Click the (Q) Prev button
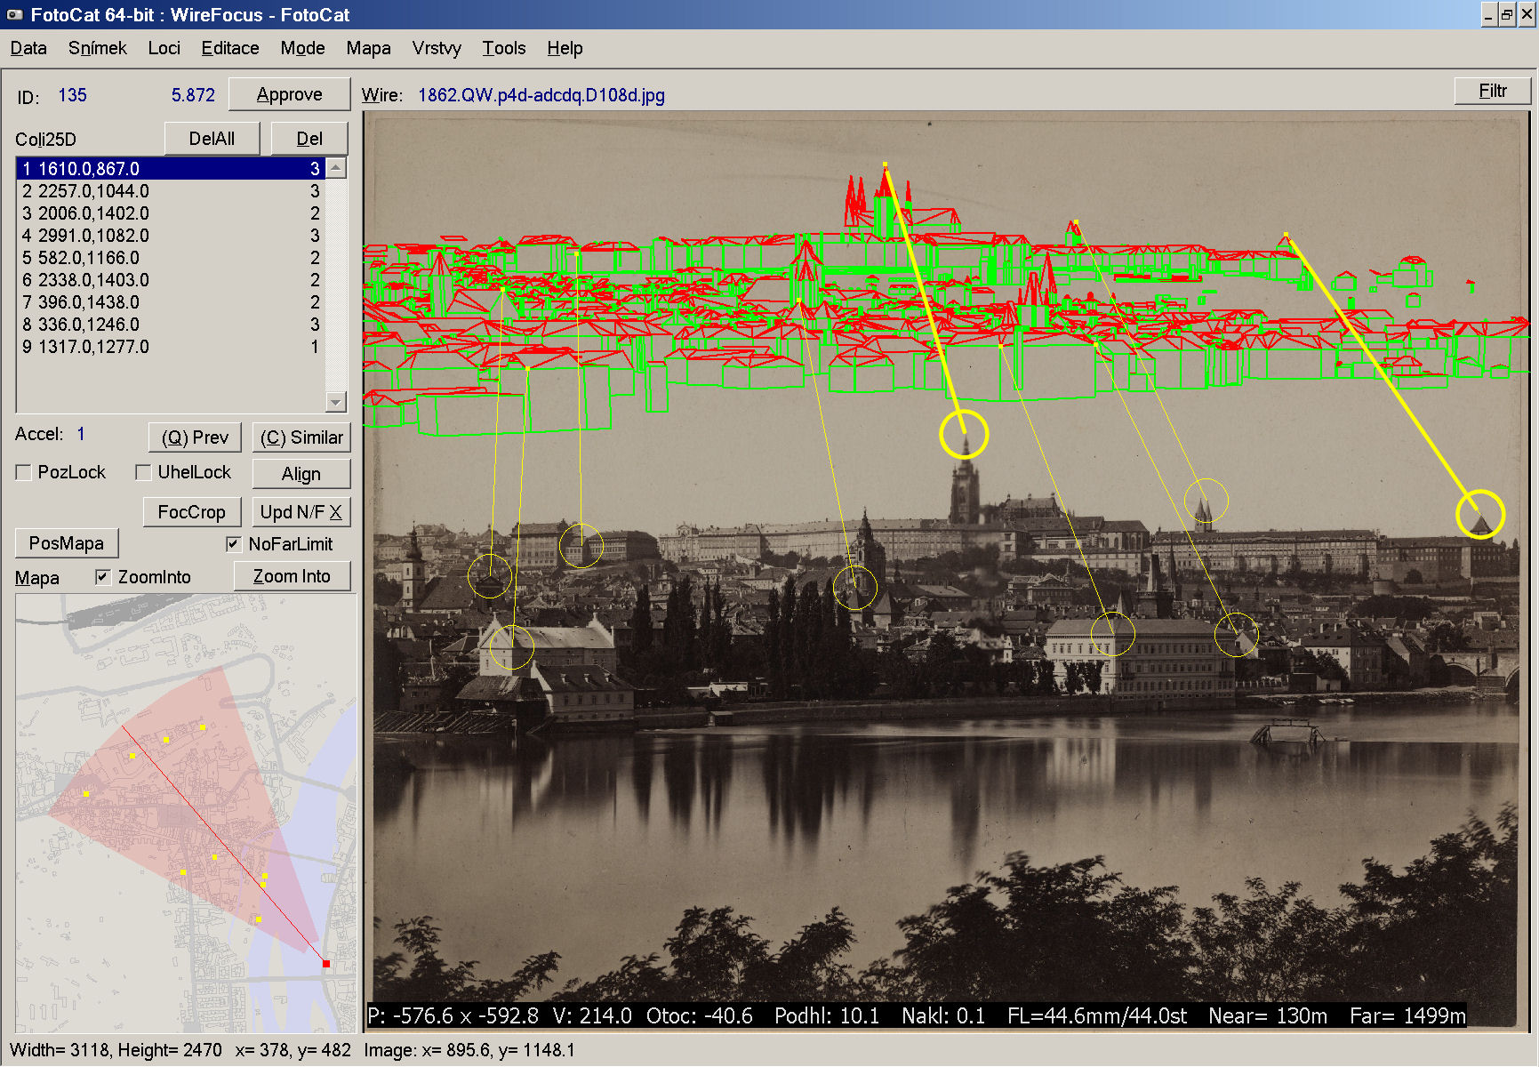1539x1067 pixels. point(195,437)
